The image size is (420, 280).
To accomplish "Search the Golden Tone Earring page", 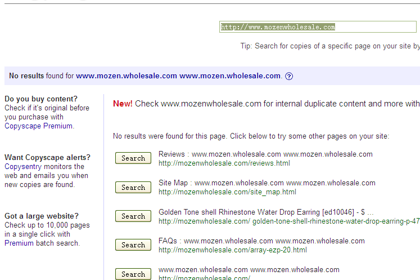I will [133, 216].
